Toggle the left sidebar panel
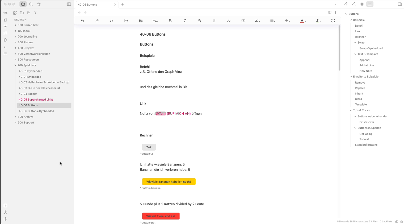The height and width of the screenshot is (224, 404). coord(69,4)
